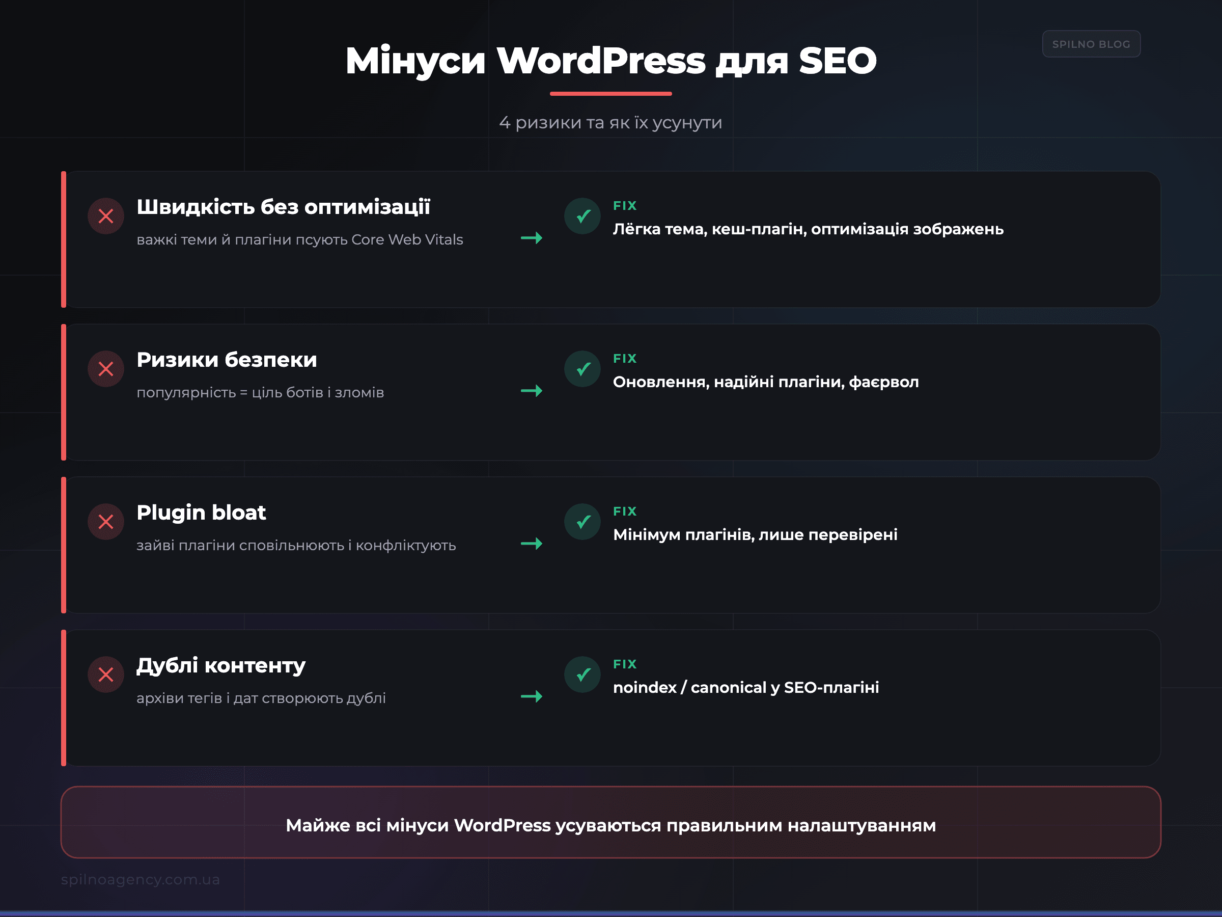The height and width of the screenshot is (917, 1222).
Task: Click the red X icon beside Швидкість без оптимізації
Action: pos(105,216)
